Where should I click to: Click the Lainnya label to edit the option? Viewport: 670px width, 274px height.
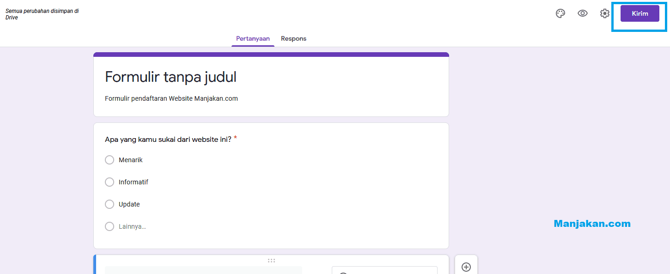(x=132, y=226)
